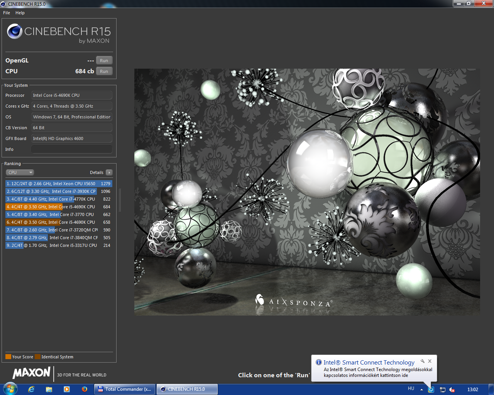This screenshot has width=494, height=395.
Task: Select ranking row 7 Core i7-3720QM
Action: [x=59, y=230]
